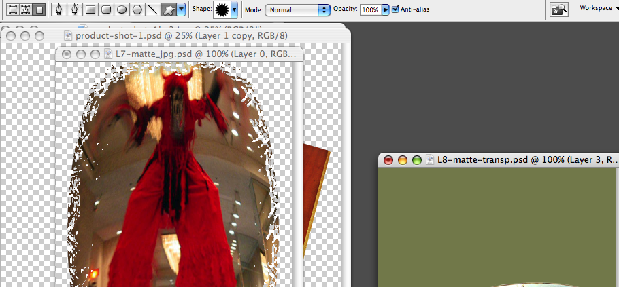This screenshot has height=287, width=619.
Task: Select the Ellipse shape tool
Action: (x=122, y=10)
